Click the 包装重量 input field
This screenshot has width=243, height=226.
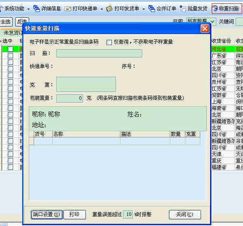pyautogui.click(x=69, y=98)
